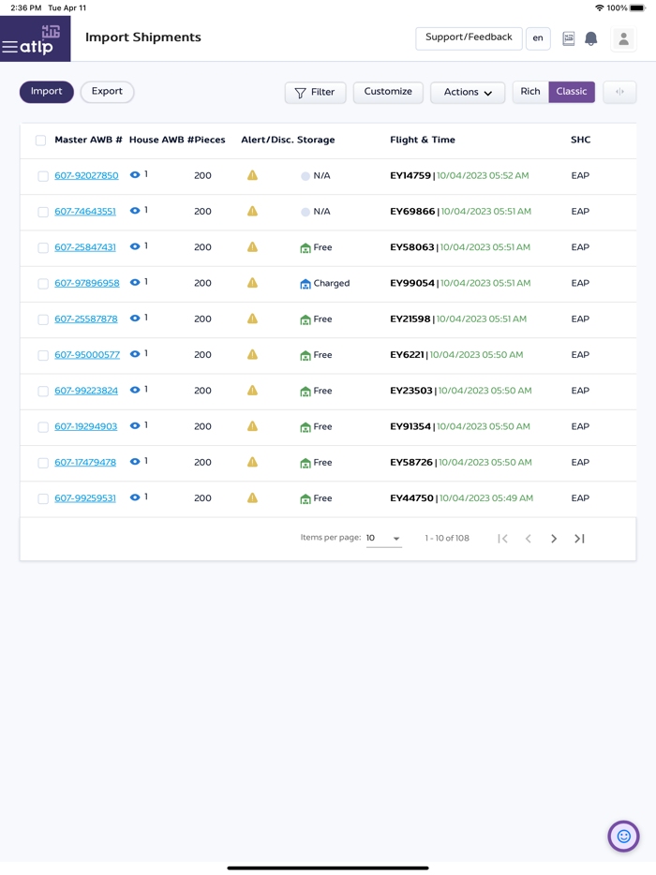
Task: Toggle the select-all checkbox in table header
Action: 40,141
